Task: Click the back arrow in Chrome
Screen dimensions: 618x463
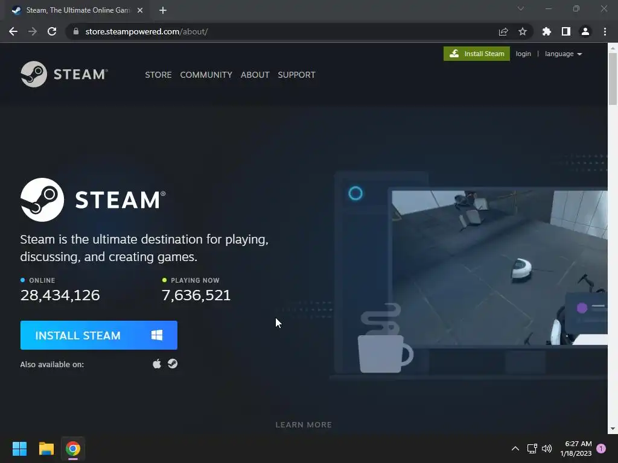Action: [x=13, y=31]
